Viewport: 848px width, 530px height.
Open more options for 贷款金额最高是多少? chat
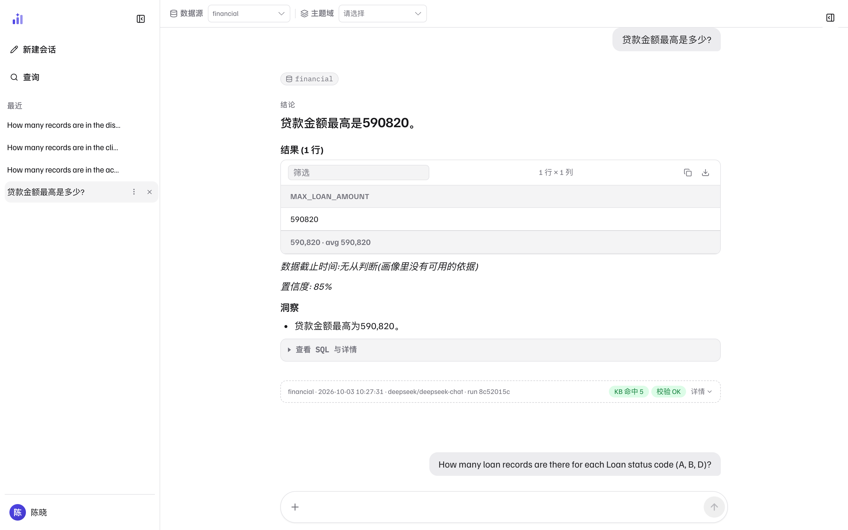[134, 192]
